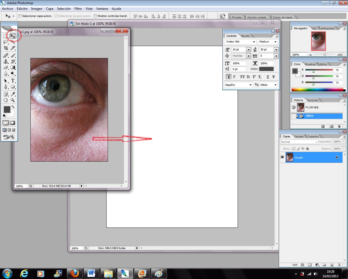This screenshot has height=279, width=348.
Task: Enable Seleccionar capa autom. checkbox
Action: click(20, 16)
